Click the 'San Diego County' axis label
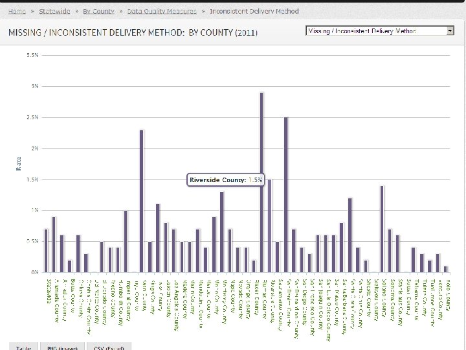The width and height of the screenshot is (466, 350). click(304, 302)
